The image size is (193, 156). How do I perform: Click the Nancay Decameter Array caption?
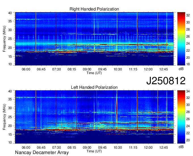coord(42,152)
